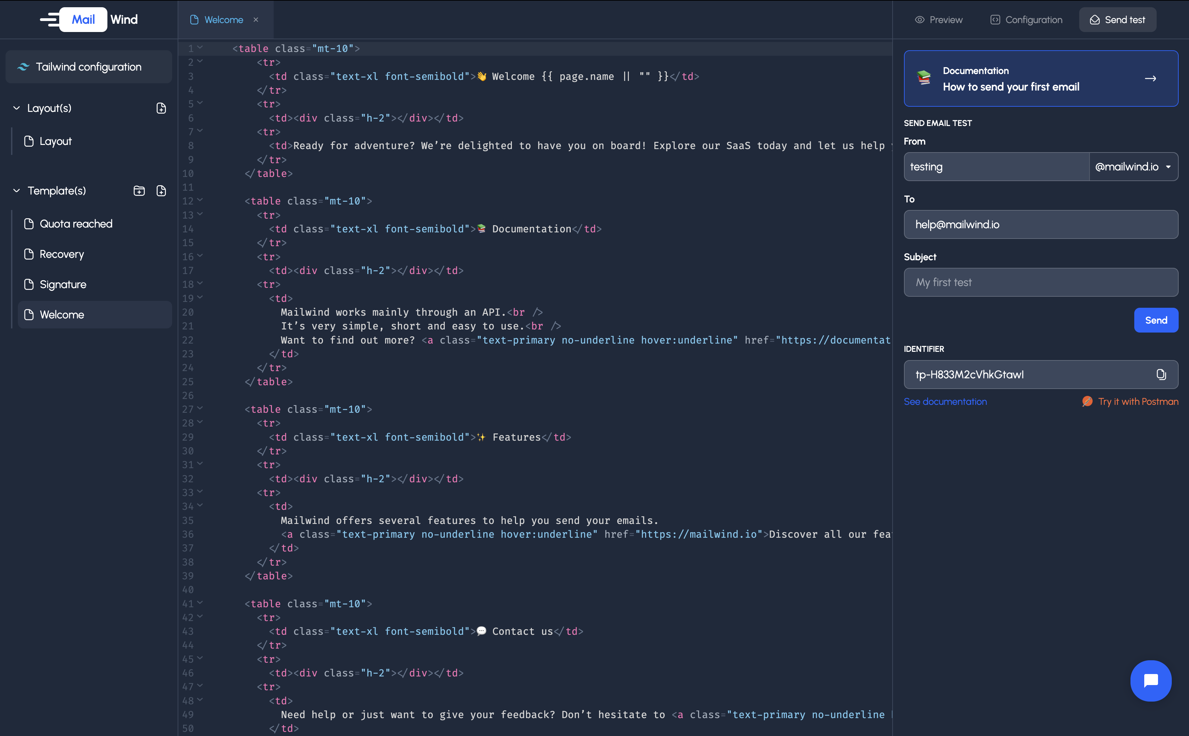This screenshot has width=1189, height=736.
Task: Click the page icon on Recovery
Action: [29, 254]
